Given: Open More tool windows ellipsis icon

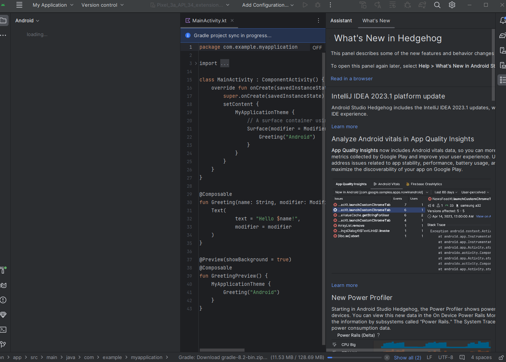Looking at the screenshot, I should point(3,35).
